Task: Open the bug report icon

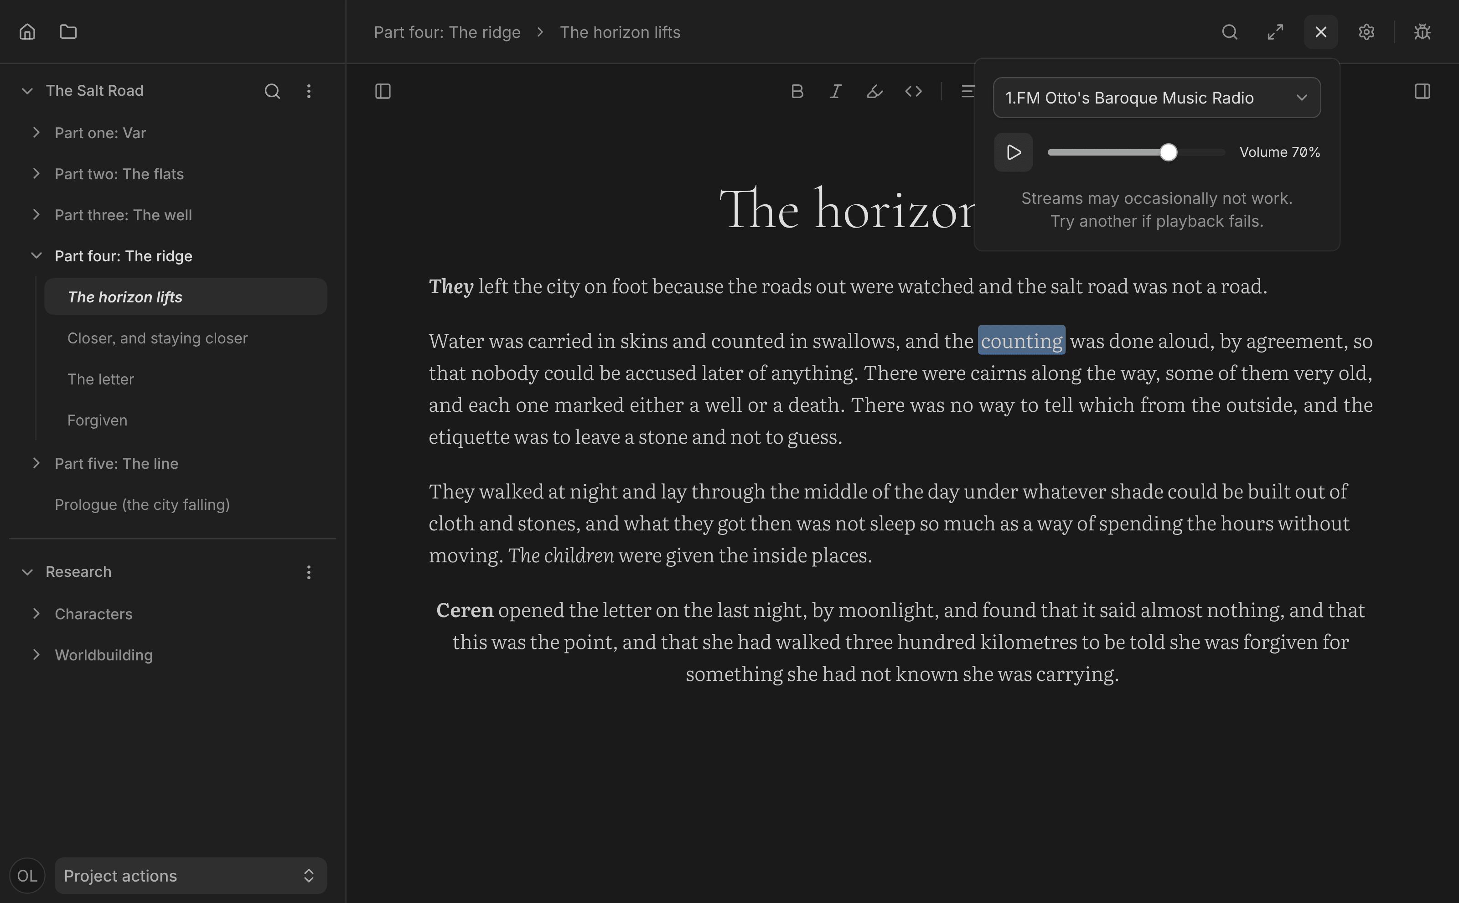Action: coord(1423,31)
